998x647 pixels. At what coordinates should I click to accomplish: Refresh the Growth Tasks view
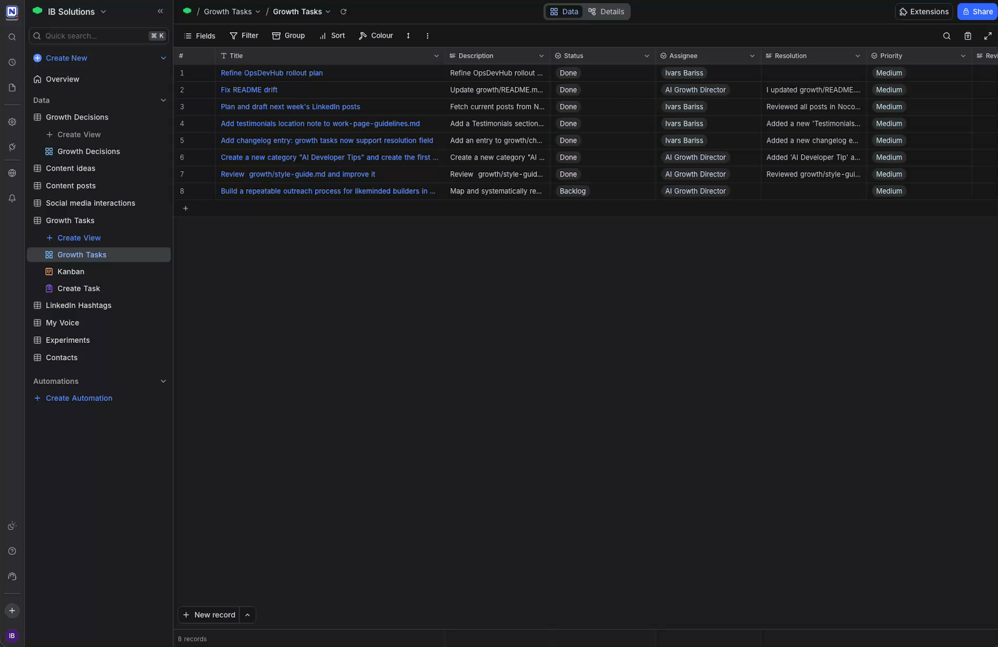(343, 11)
